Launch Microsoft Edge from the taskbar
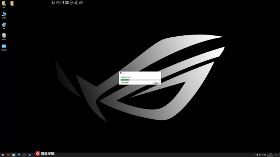The image size is (280, 157). [19, 155]
